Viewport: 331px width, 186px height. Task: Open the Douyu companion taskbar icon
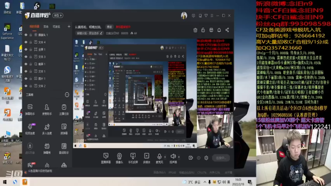pos(25,182)
